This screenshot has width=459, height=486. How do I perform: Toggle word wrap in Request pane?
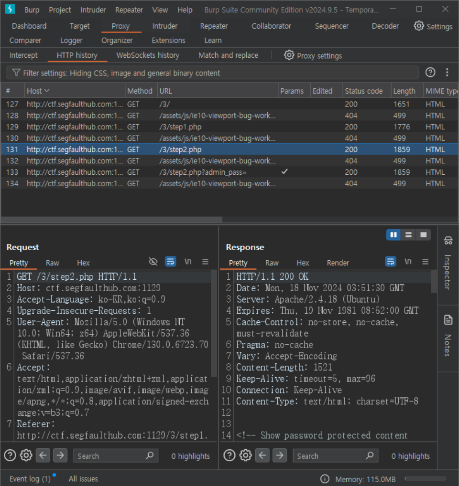(170, 262)
